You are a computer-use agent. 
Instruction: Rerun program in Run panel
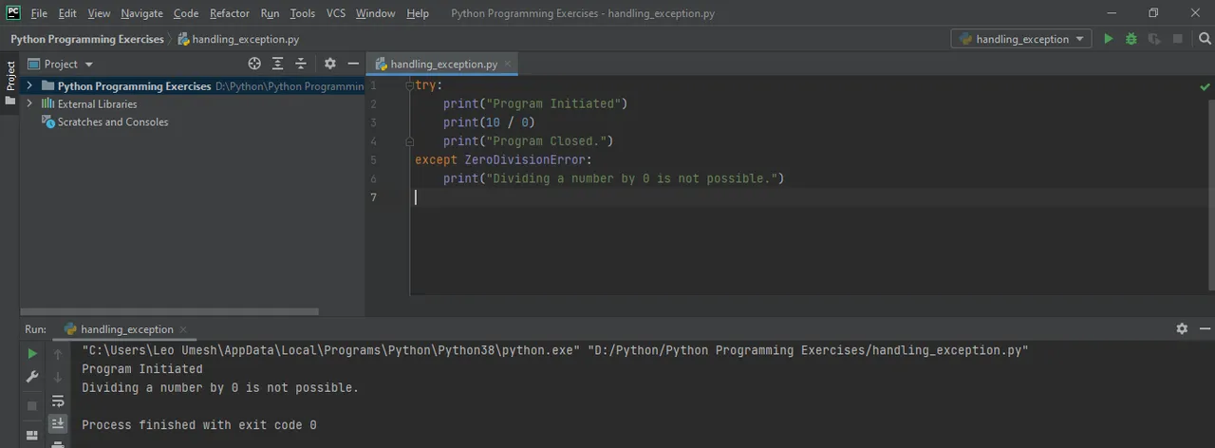[x=32, y=353]
